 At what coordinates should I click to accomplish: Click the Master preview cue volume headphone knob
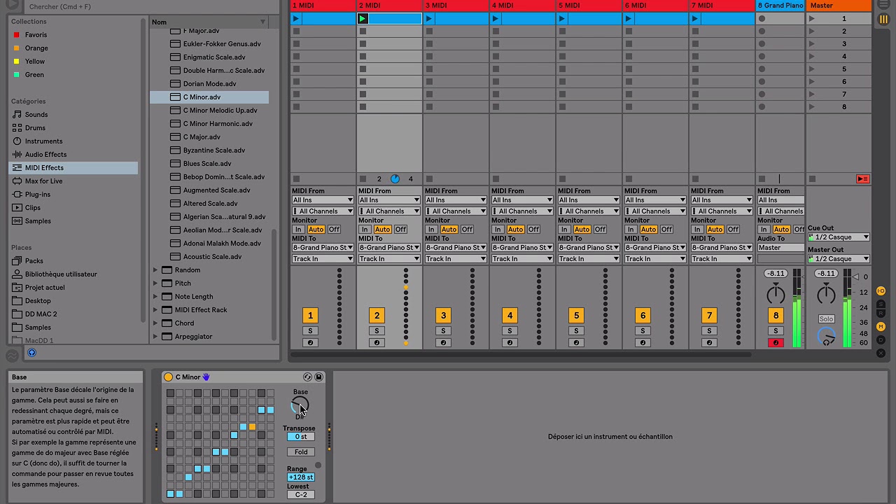coord(827,337)
